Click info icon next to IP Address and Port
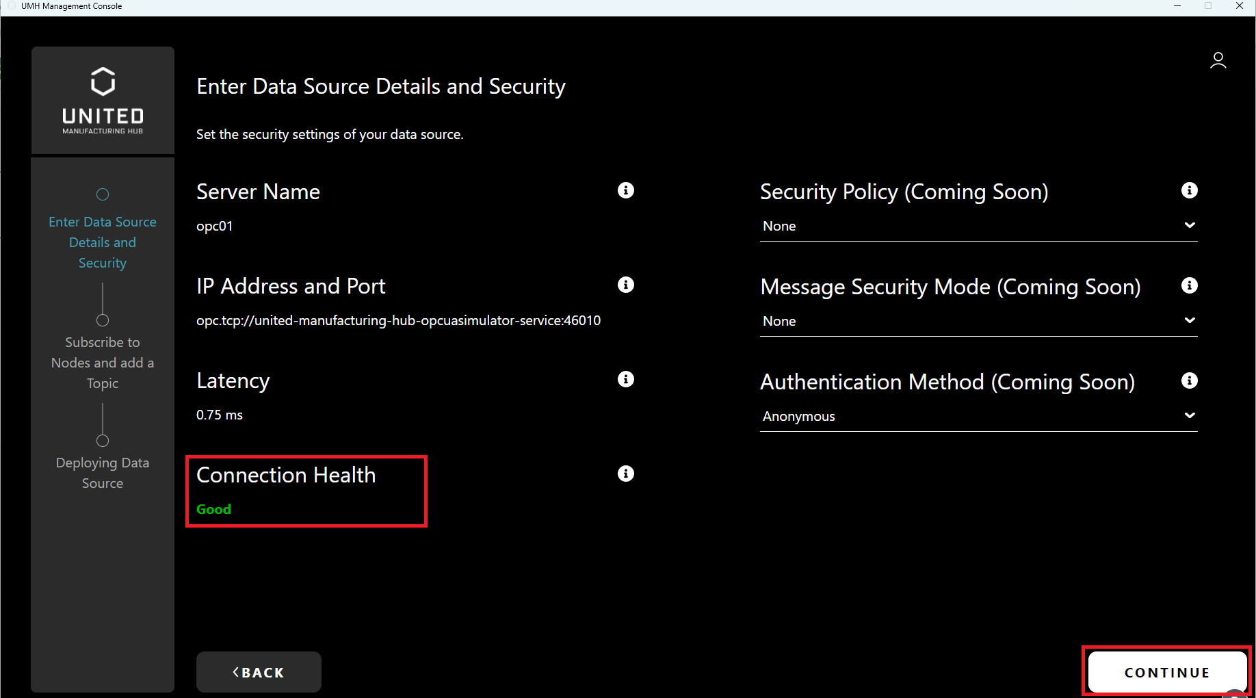Screen dimensions: 1256x698 [625, 285]
